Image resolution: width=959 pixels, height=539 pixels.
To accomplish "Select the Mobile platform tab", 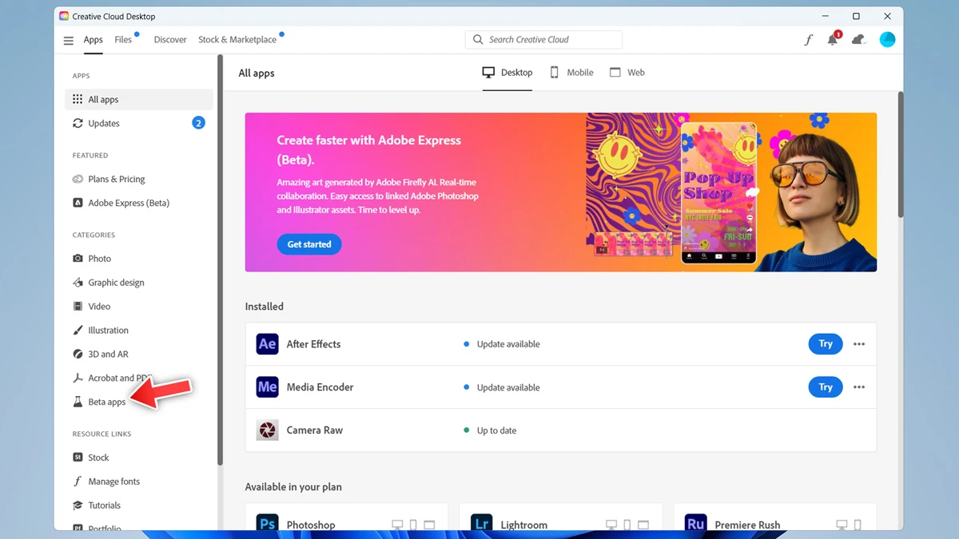I will point(571,73).
